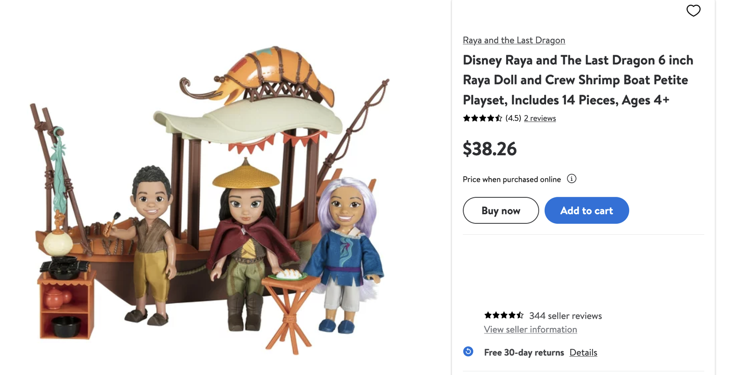This screenshot has width=731, height=375.
Task: Click the 344 seller reviews text
Action: tap(565, 316)
